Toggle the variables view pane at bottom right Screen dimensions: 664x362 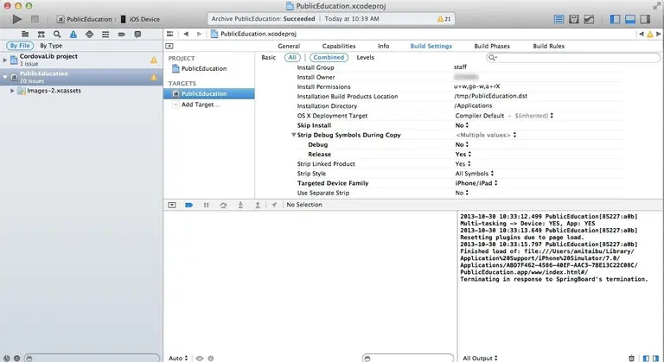click(x=646, y=359)
